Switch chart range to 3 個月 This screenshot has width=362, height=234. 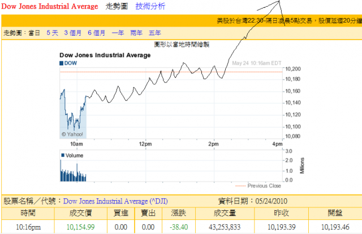click(x=73, y=33)
